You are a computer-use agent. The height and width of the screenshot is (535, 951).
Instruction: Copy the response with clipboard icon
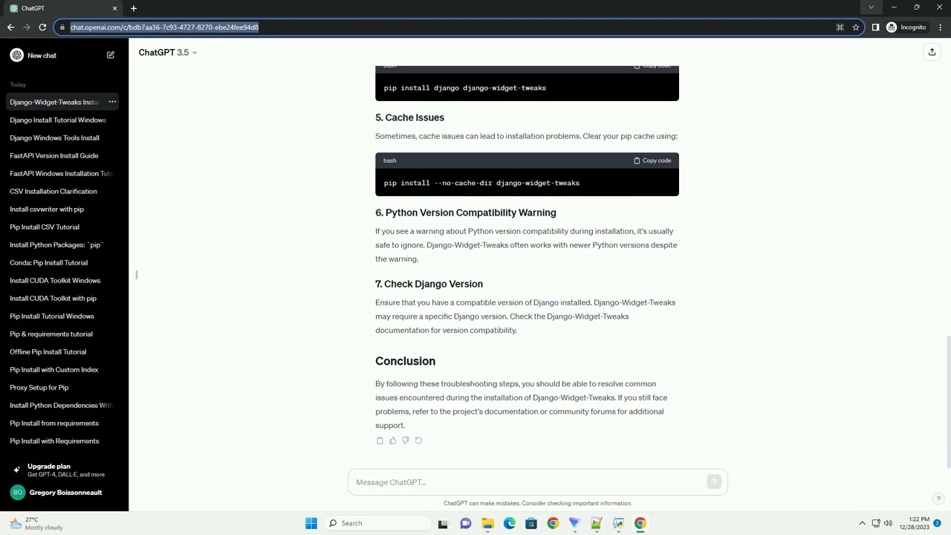coord(380,441)
